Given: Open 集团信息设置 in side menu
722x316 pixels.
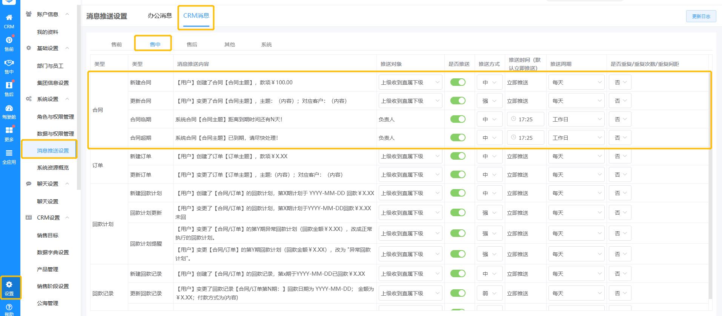Looking at the screenshot, I should pos(53,82).
